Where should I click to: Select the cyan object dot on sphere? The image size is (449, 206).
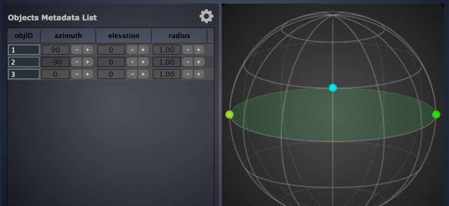click(x=333, y=88)
